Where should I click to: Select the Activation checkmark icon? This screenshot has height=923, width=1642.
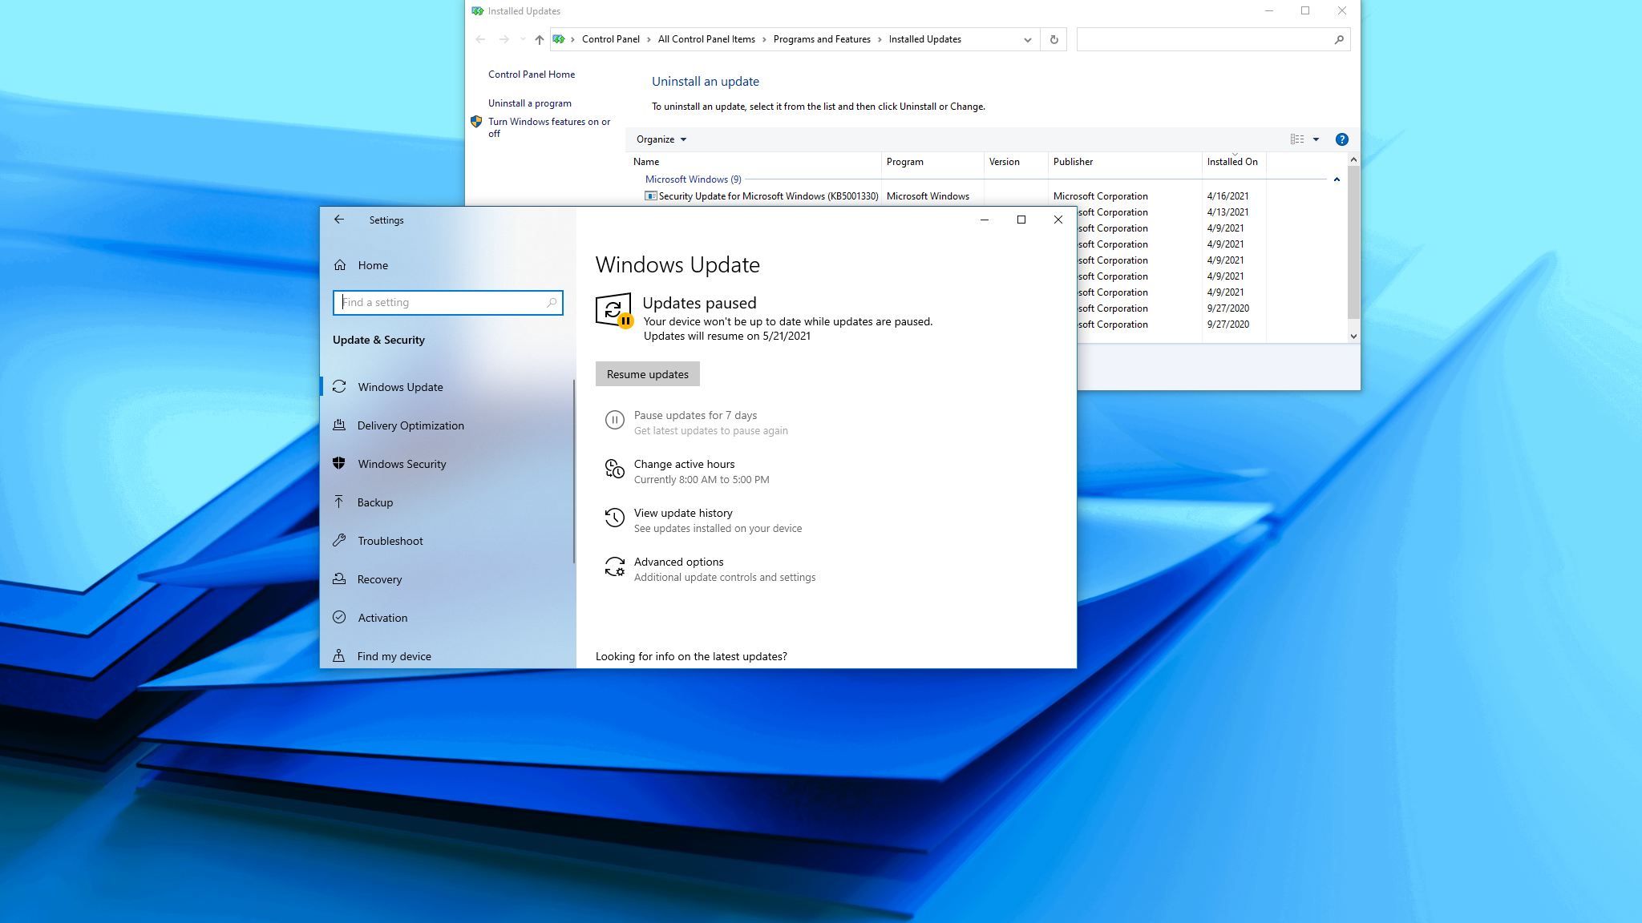point(340,618)
